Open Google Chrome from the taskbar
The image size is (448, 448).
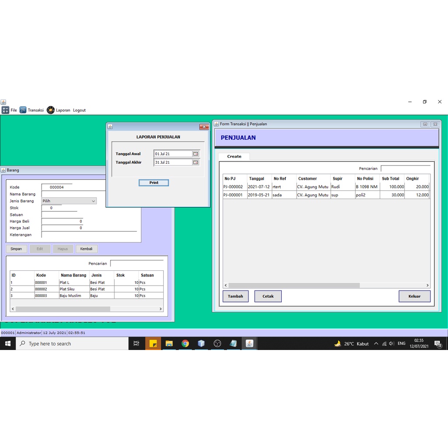pos(185,343)
